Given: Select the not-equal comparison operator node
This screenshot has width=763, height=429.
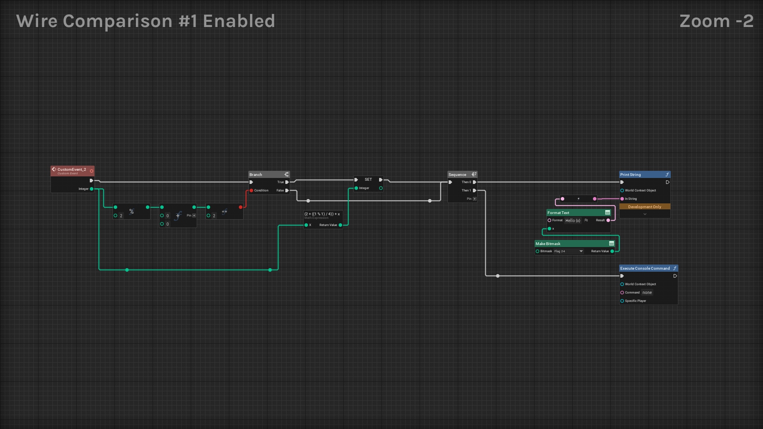Looking at the screenshot, I should click(x=225, y=211).
